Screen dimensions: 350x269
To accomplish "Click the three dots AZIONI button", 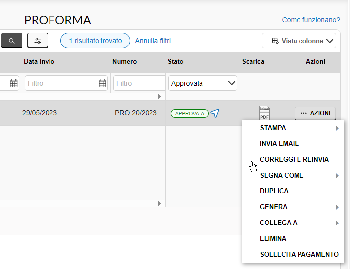I will pyautogui.click(x=315, y=113).
